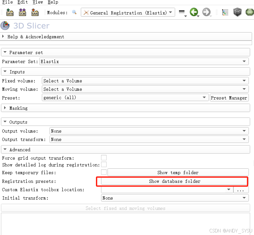Click Show temp folder button
Screen dimensions: 254x235
point(178,172)
